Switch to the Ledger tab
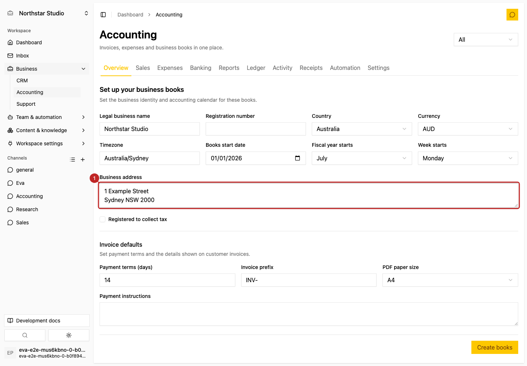Viewport: 527px width, 366px height. (x=256, y=68)
